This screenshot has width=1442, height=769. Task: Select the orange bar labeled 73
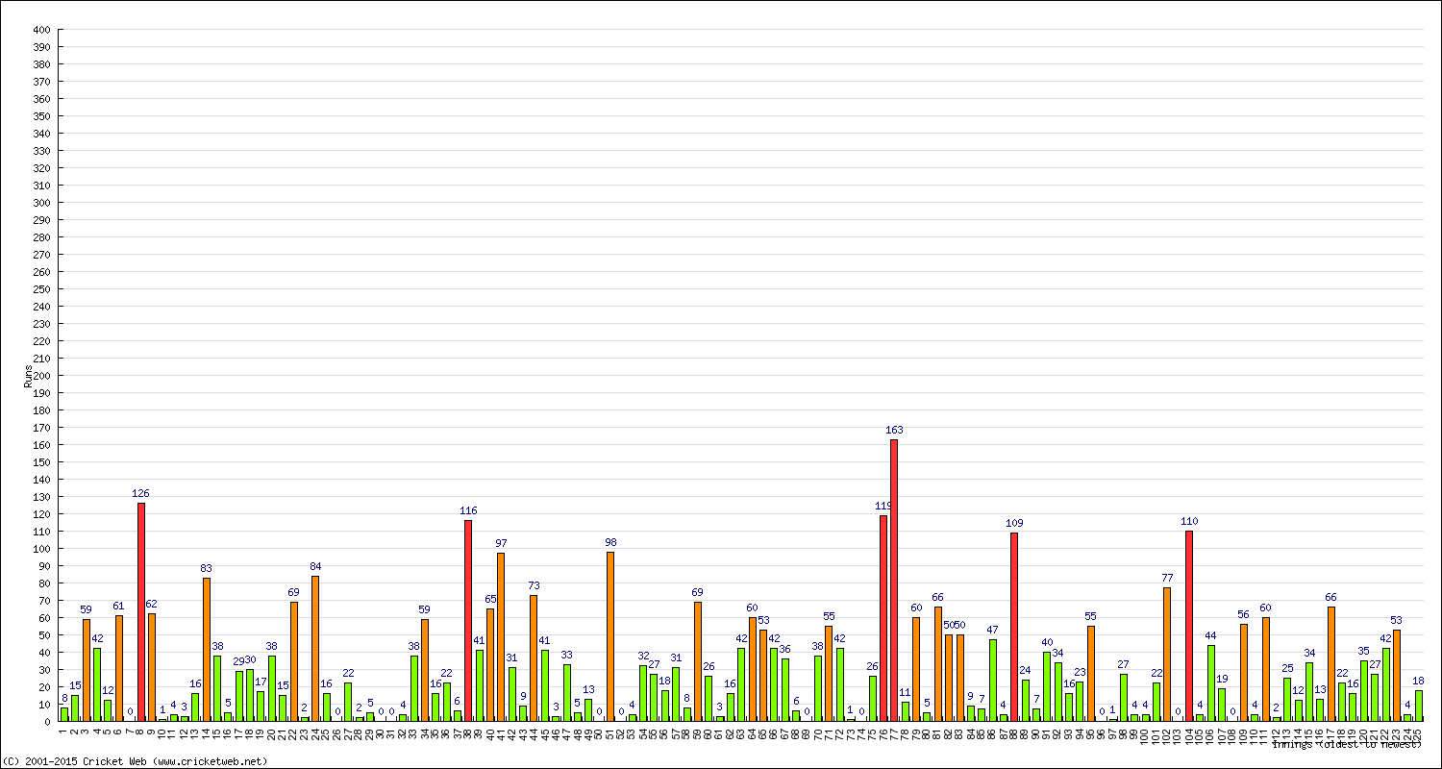tap(534, 657)
